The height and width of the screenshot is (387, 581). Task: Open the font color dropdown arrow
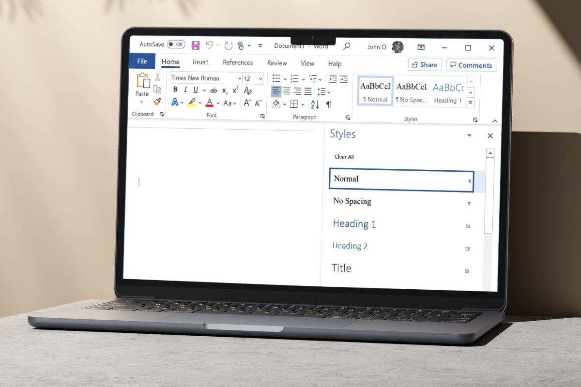218,103
